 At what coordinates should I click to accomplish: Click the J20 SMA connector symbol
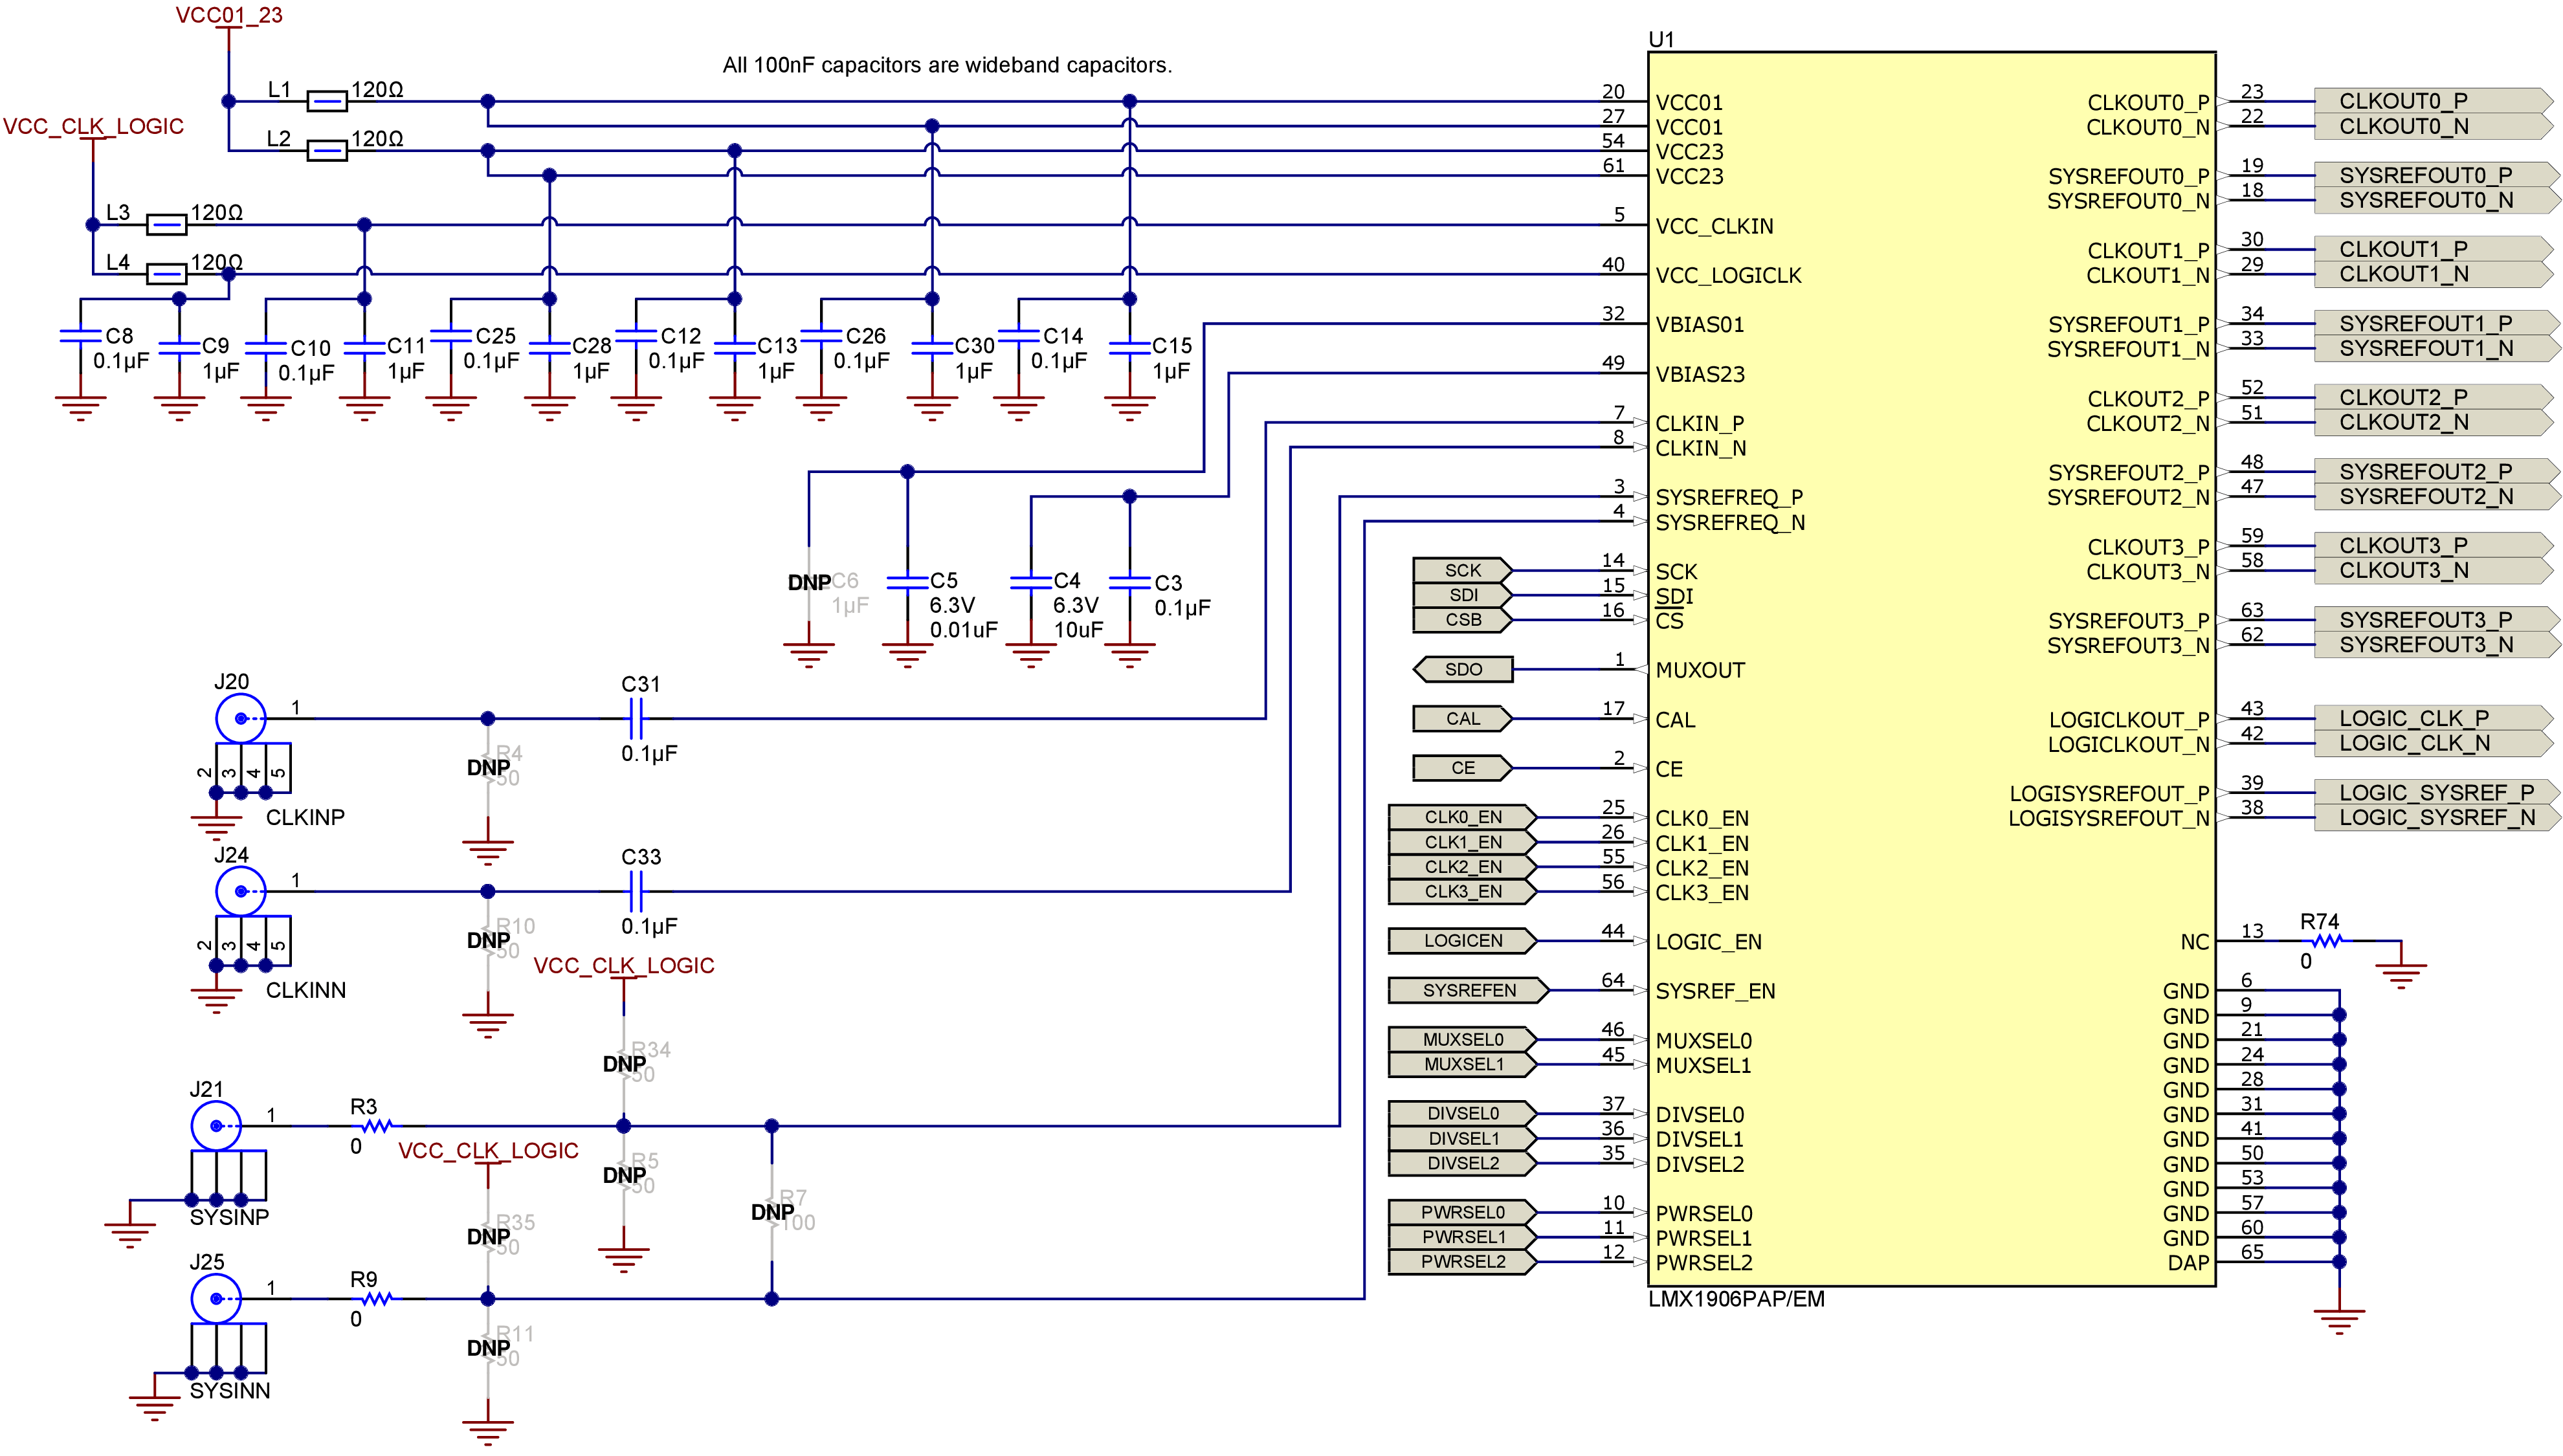click(240, 718)
